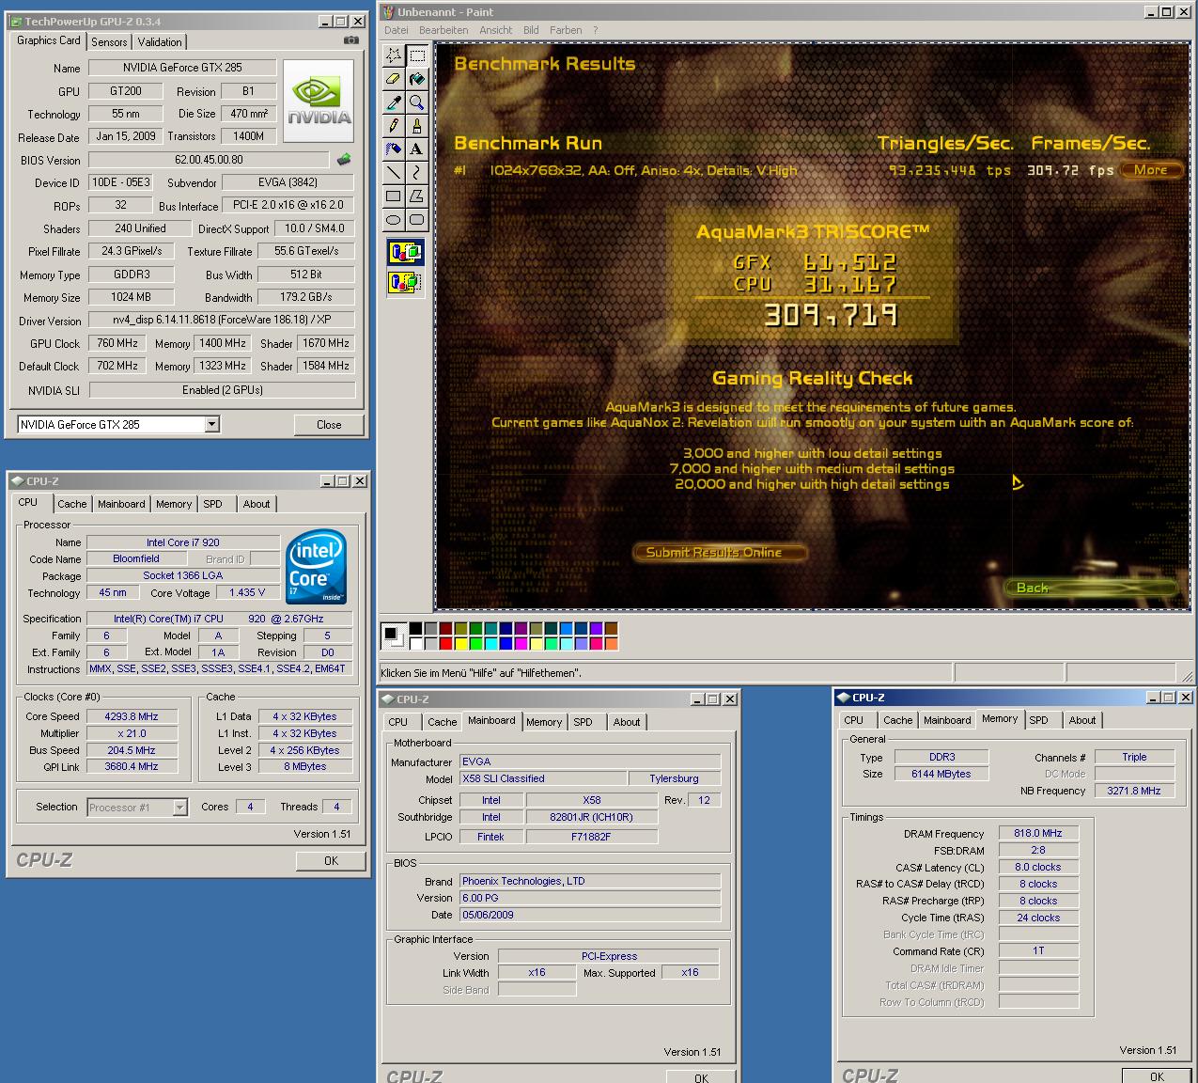This screenshot has height=1083, width=1198.
Task: Select the rectangular Select tool in Paint
Action: [x=417, y=55]
